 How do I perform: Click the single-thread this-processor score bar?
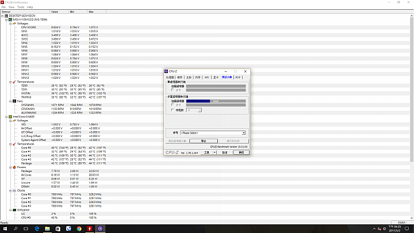(216, 86)
